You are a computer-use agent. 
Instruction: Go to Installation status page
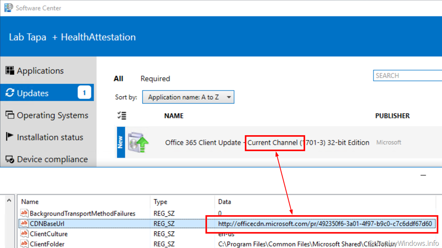[x=50, y=137]
